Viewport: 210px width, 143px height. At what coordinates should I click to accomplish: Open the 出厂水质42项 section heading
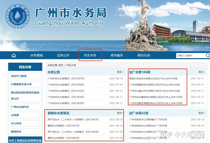click(x=139, y=113)
